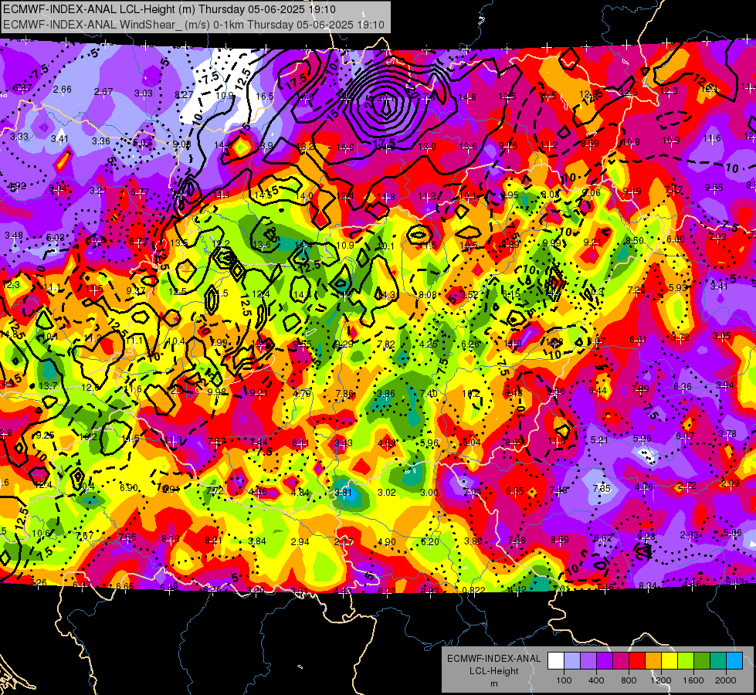
Task: Click the legend tick label 2000
Action: [x=726, y=680]
